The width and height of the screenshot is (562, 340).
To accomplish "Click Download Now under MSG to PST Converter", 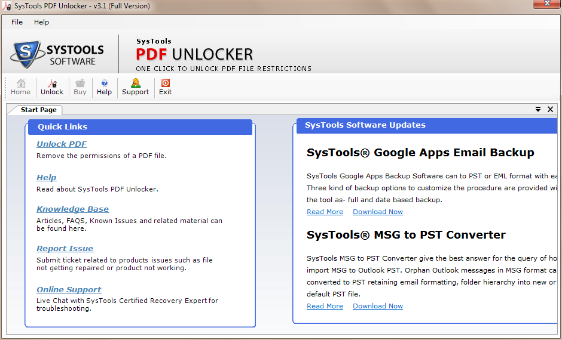I will (x=377, y=306).
